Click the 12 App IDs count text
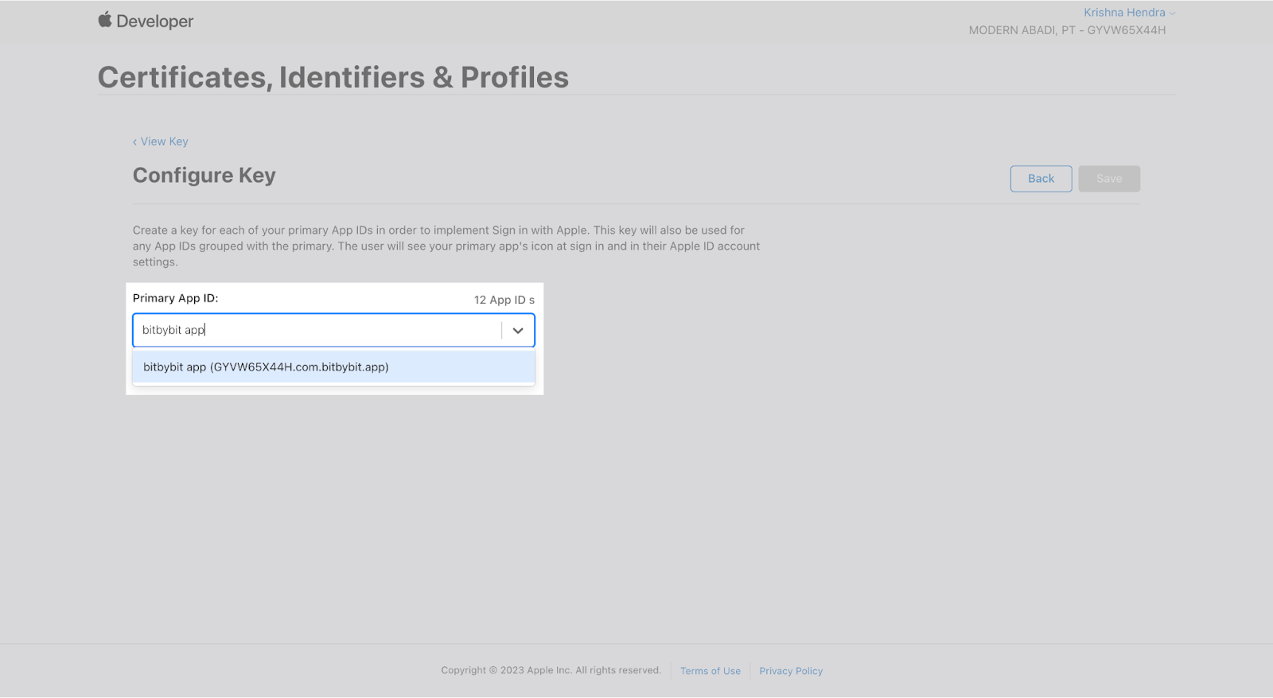 [504, 300]
